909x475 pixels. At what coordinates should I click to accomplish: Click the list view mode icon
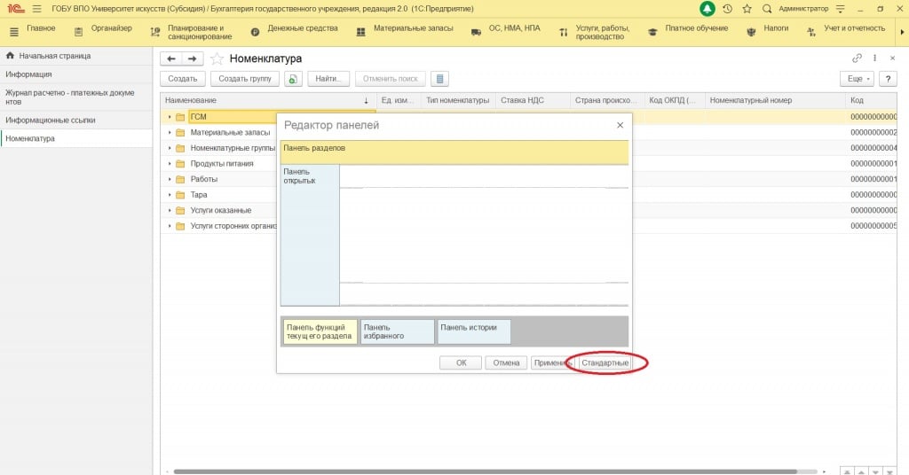point(440,79)
